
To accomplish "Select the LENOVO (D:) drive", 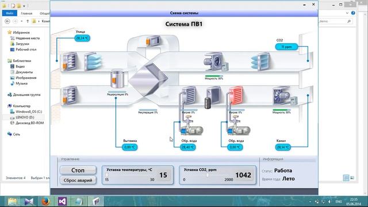I will [25, 117].
